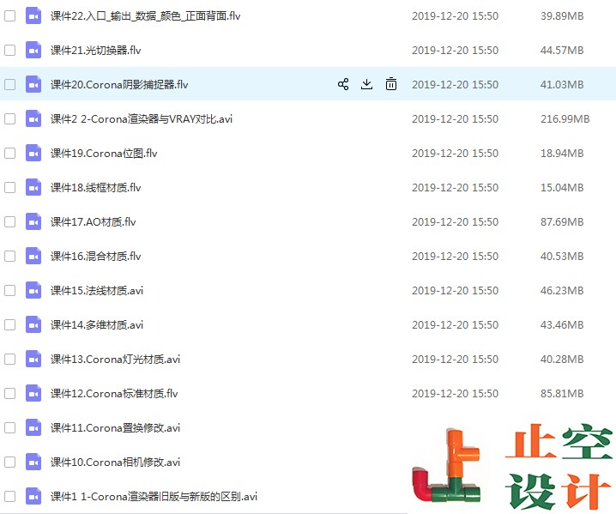The width and height of the screenshot is (616, 514).
Task: Select checkbox beside 课件12.Corona标准材质.flv
Action: (9, 393)
